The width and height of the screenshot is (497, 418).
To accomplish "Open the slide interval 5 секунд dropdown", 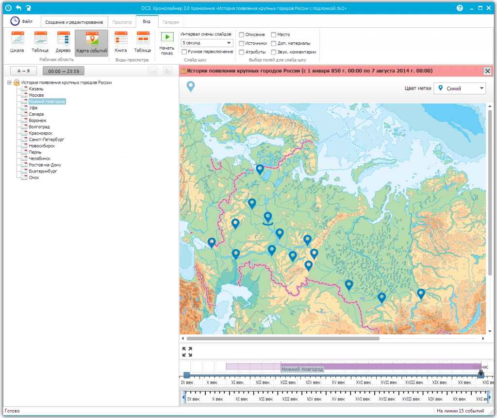I will coord(207,43).
